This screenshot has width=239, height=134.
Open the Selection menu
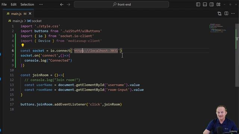27,4
